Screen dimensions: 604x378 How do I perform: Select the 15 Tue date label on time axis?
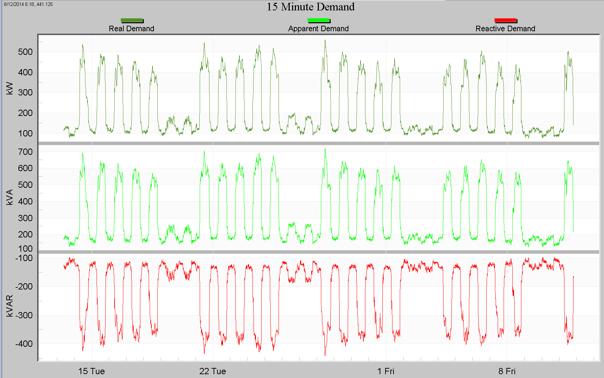click(x=91, y=371)
